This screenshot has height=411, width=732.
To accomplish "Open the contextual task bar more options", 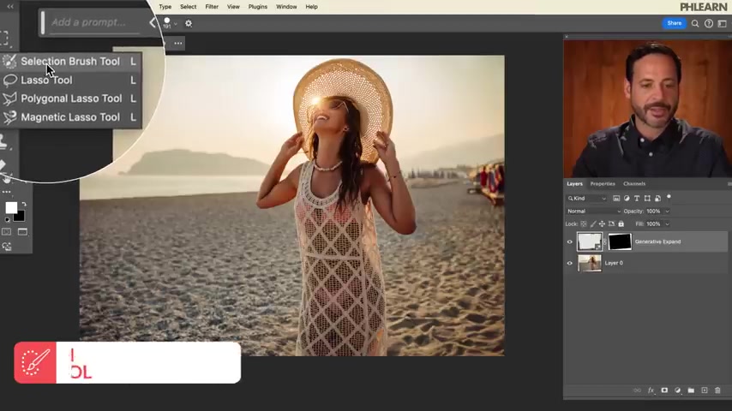I will (178, 44).
